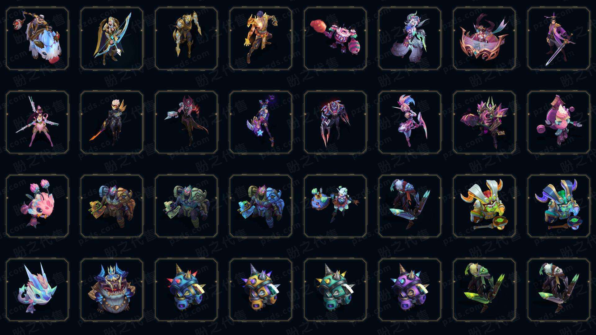Select the orange-gold giant mech golem

click(112, 206)
